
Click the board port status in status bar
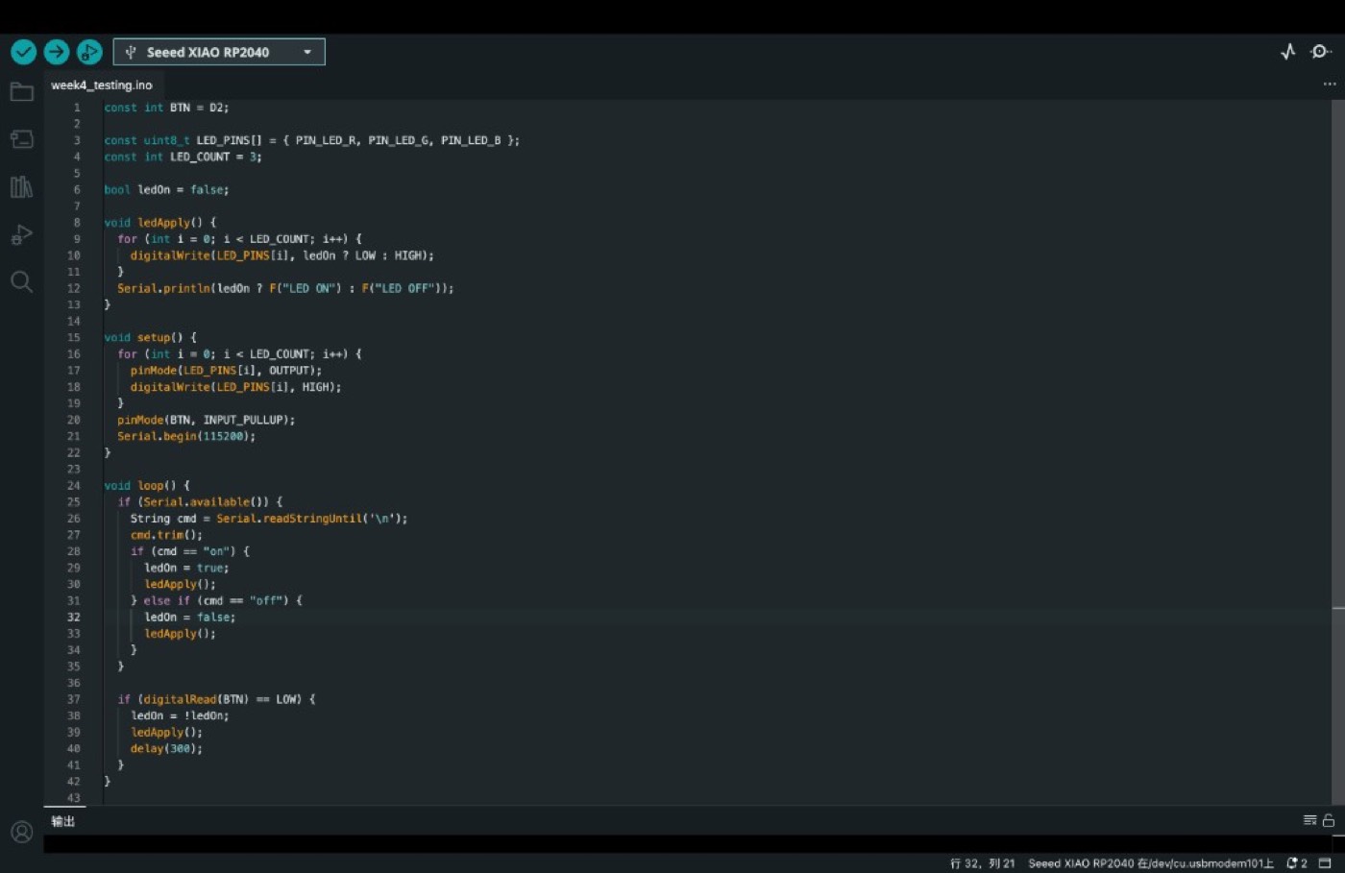[1151, 863]
